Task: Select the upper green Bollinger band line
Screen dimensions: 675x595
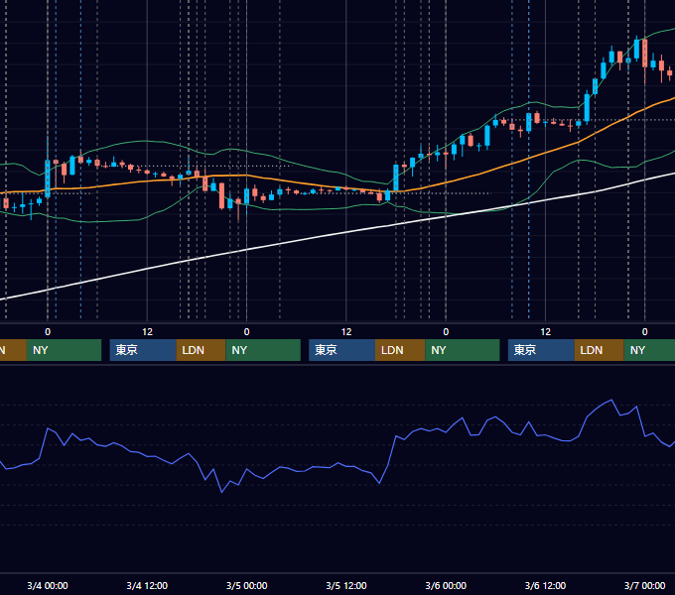Action: pos(146,141)
